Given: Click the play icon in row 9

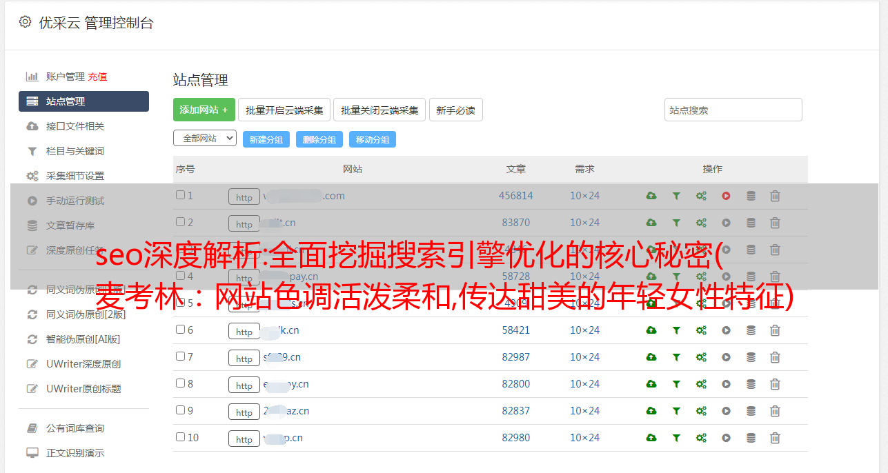Looking at the screenshot, I should [x=726, y=411].
